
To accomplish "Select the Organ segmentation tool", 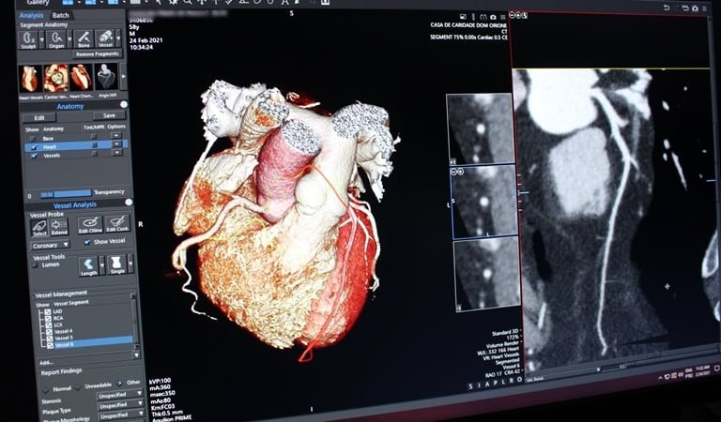I will point(56,39).
